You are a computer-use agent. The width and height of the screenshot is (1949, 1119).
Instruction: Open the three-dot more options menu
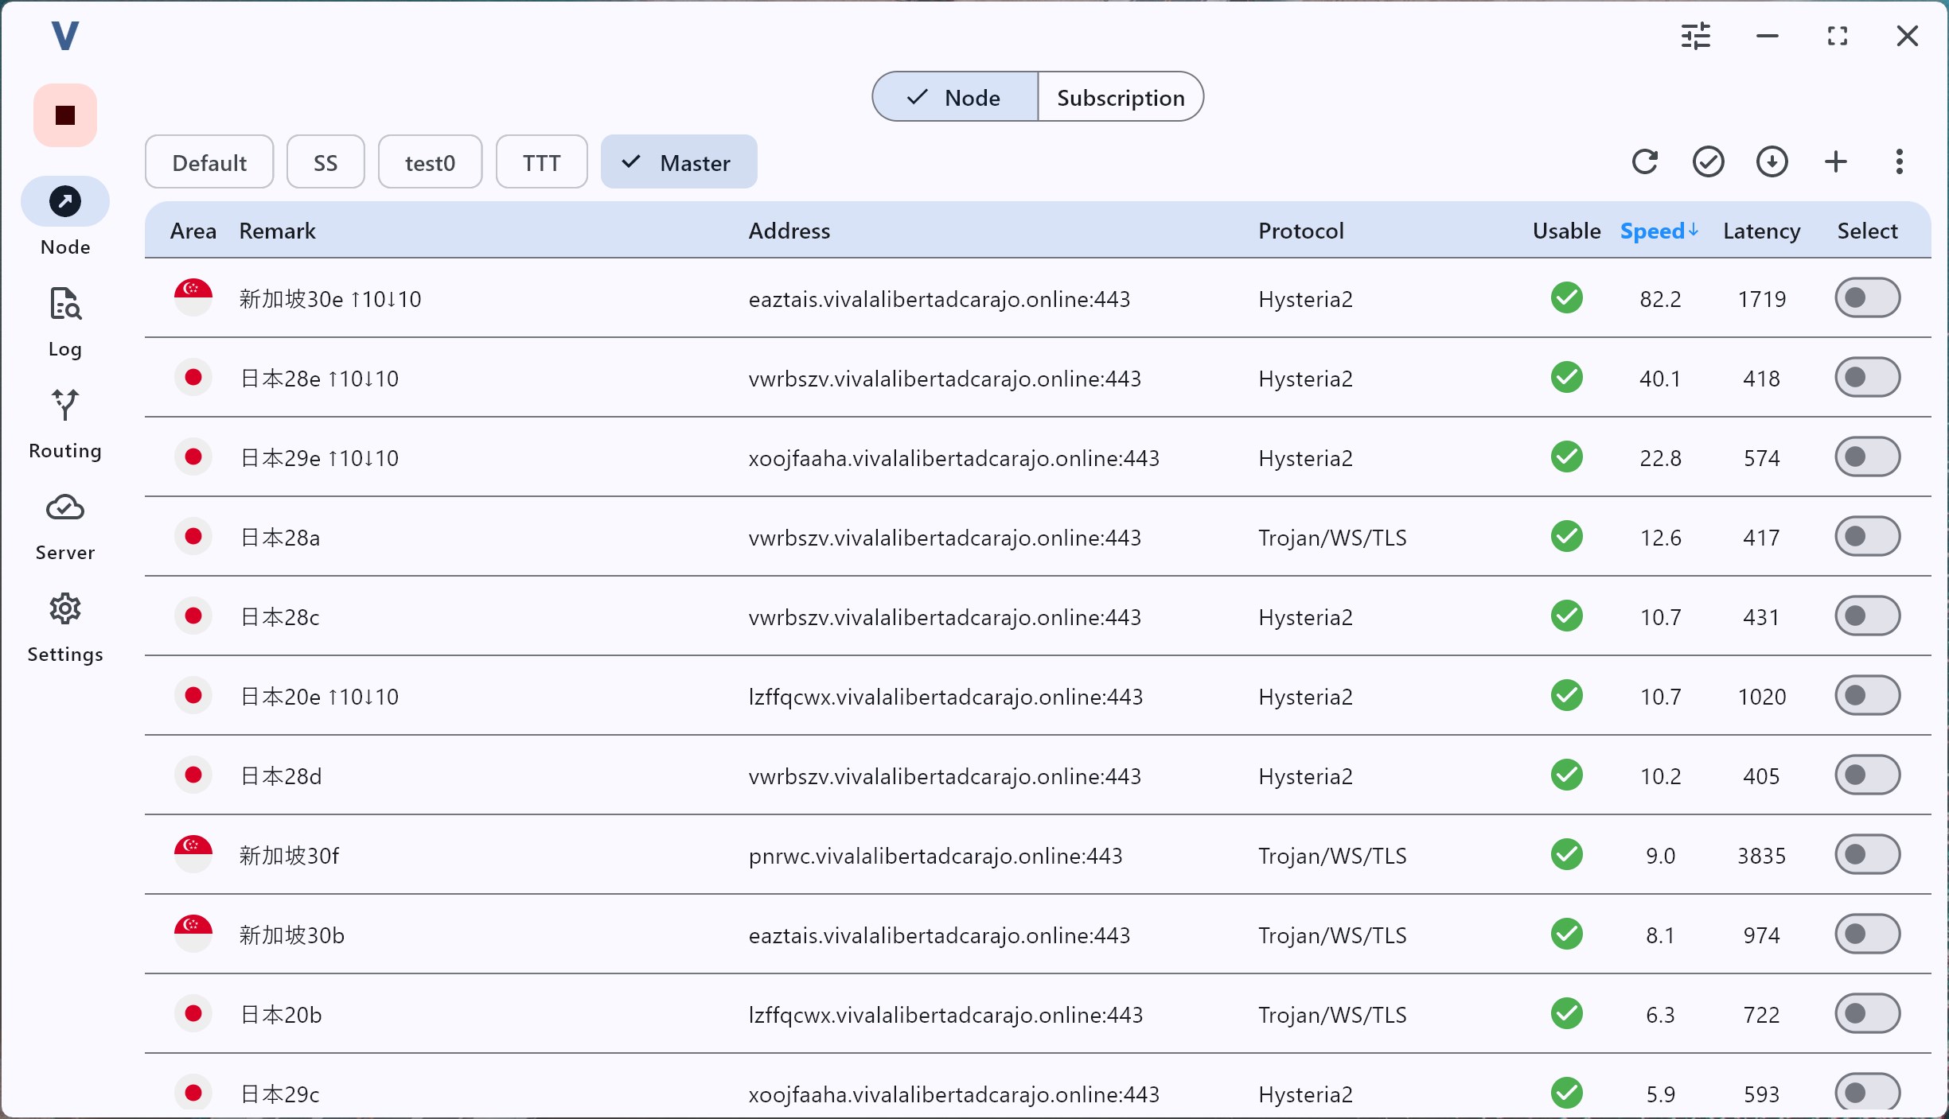click(1900, 162)
